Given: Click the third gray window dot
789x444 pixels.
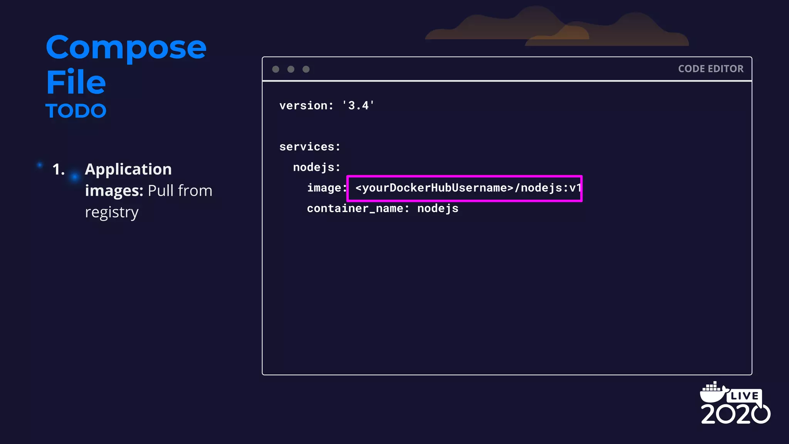Looking at the screenshot, I should click(306, 69).
